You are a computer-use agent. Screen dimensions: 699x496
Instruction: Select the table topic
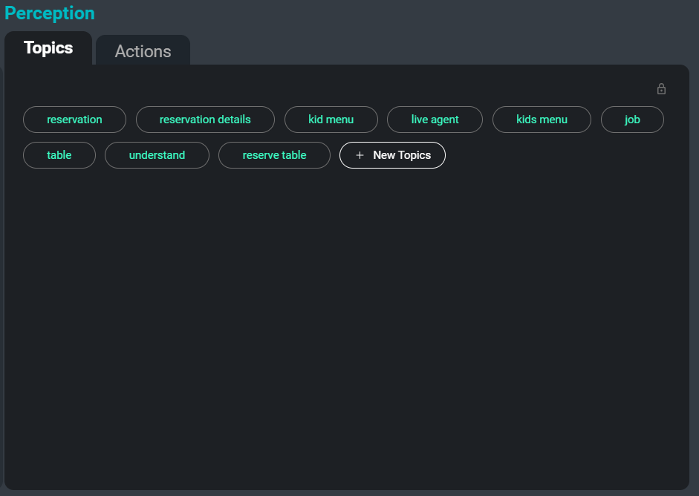59,155
